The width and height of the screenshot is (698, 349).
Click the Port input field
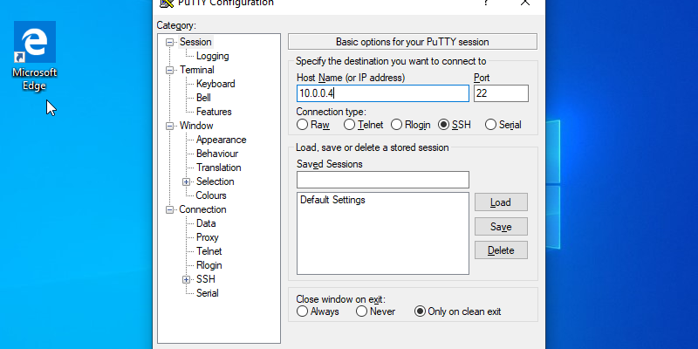(501, 93)
